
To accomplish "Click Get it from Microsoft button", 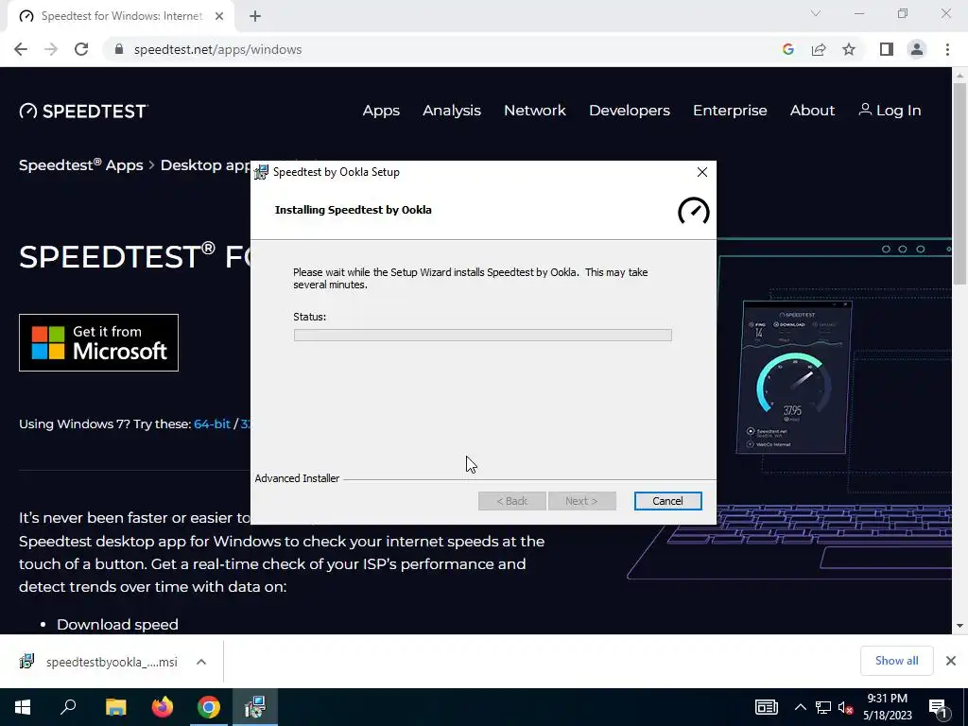I will pos(98,342).
